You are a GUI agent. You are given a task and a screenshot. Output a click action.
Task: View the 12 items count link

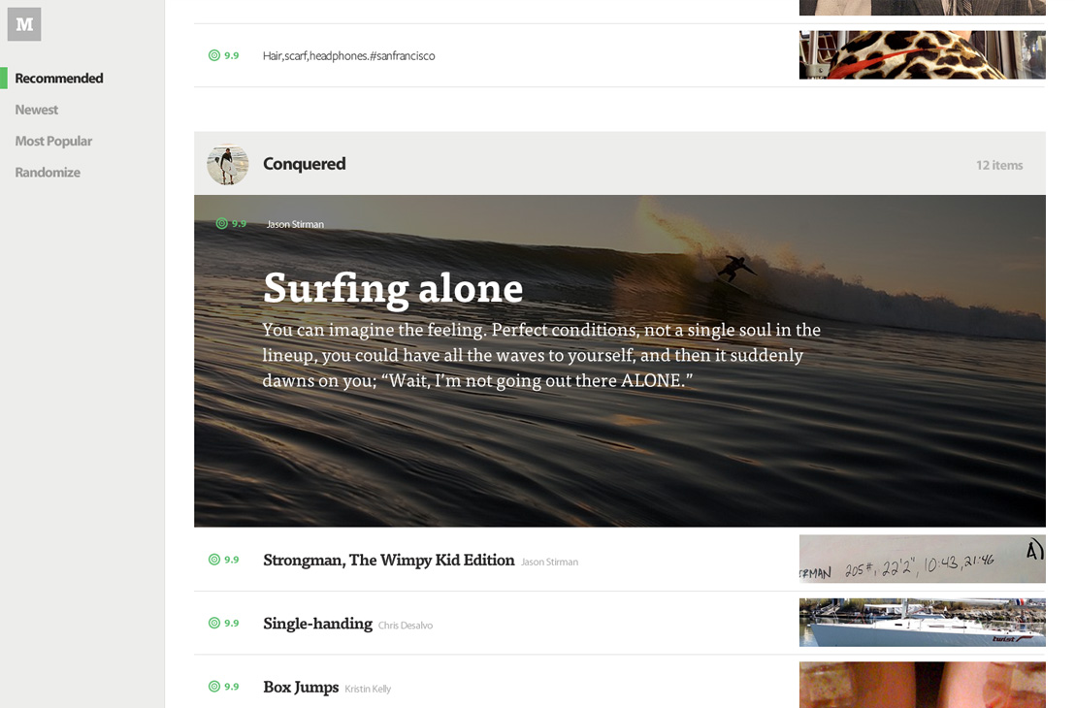pyautogui.click(x=999, y=165)
